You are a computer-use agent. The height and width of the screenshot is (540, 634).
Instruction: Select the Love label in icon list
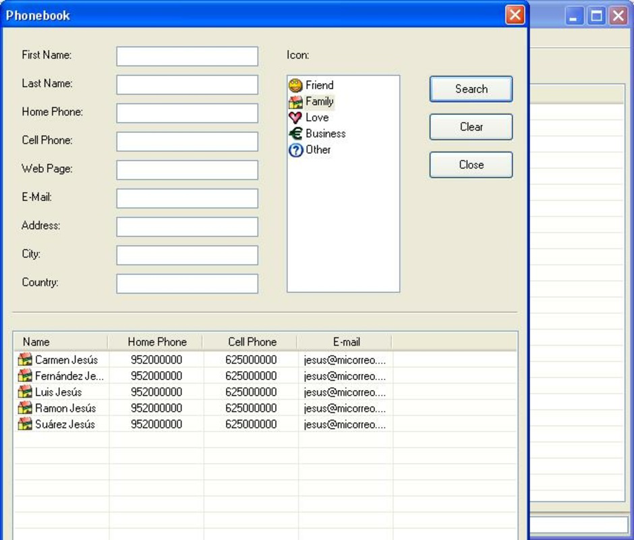317,118
